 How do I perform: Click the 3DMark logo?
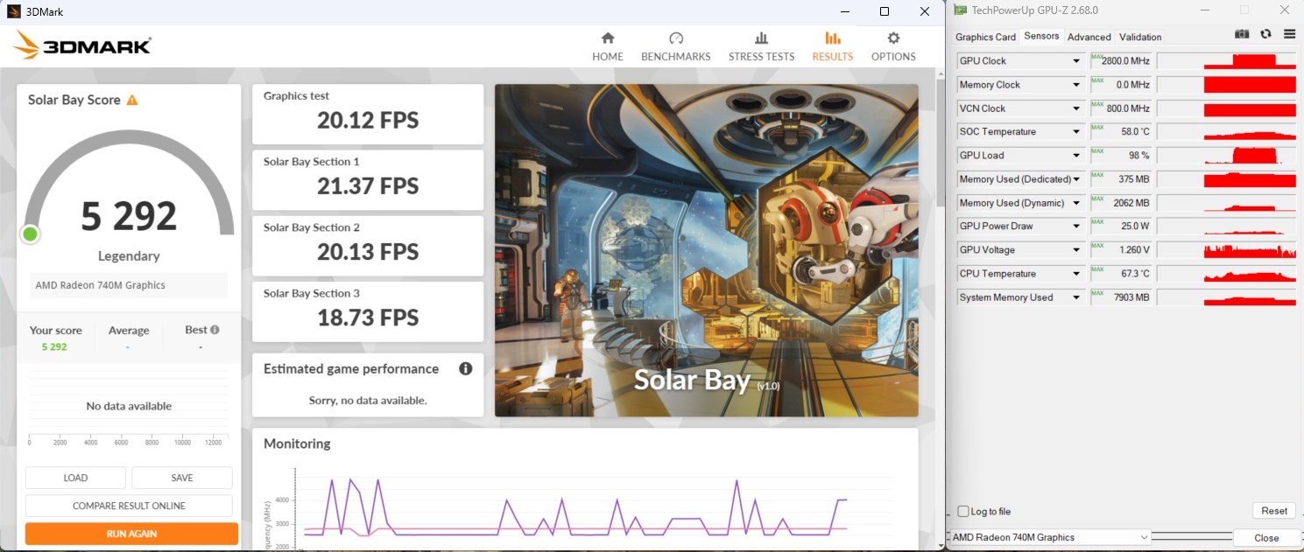pyautogui.click(x=81, y=45)
